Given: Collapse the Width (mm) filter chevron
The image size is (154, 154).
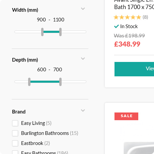Looking at the screenshot, I should 83,9.
